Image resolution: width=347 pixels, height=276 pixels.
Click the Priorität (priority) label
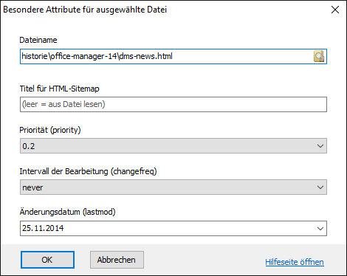50,130
